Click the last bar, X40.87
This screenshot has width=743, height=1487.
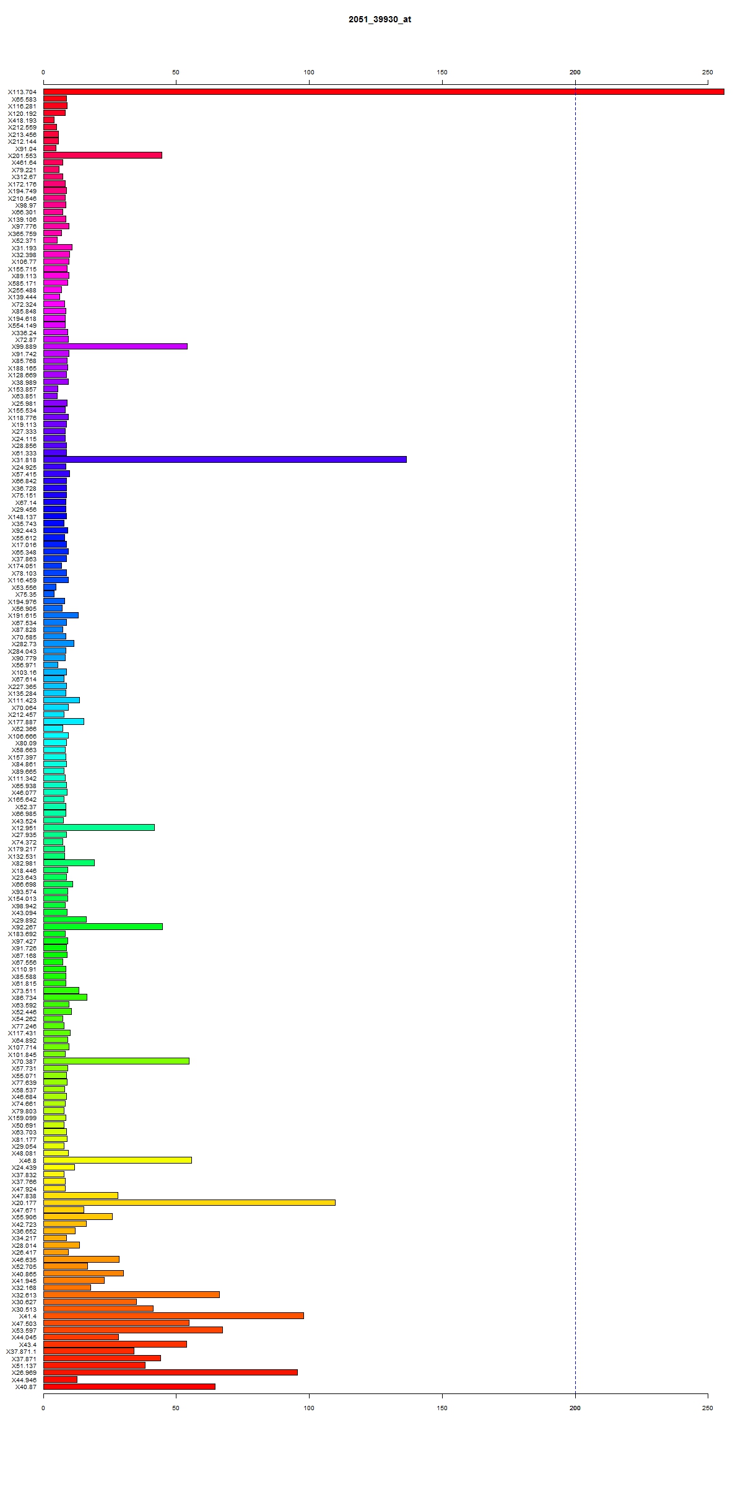[129, 1387]
